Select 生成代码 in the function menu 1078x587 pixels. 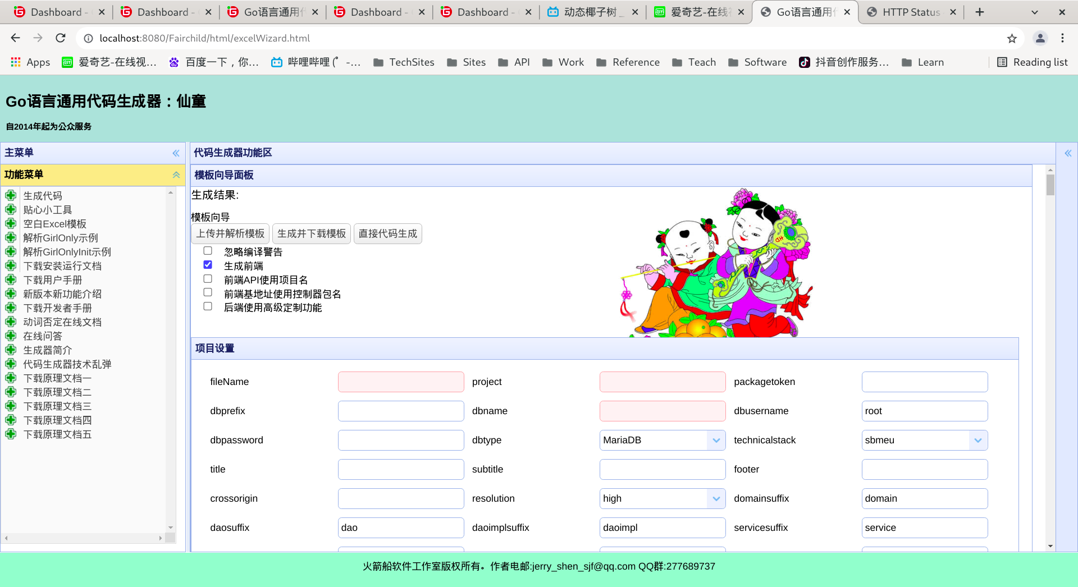pos(43,196)
